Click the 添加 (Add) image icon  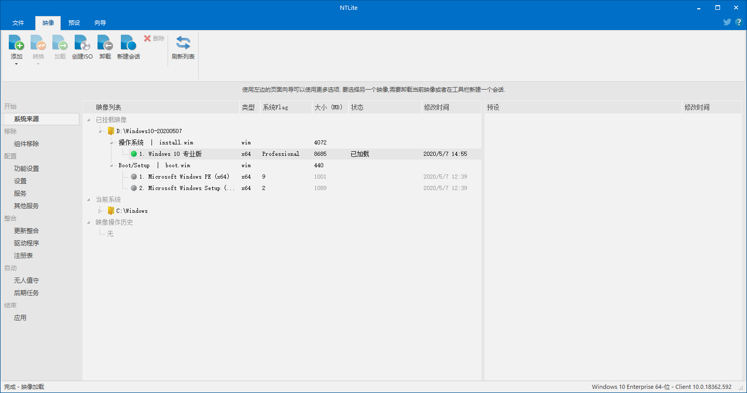pos(17,42)
